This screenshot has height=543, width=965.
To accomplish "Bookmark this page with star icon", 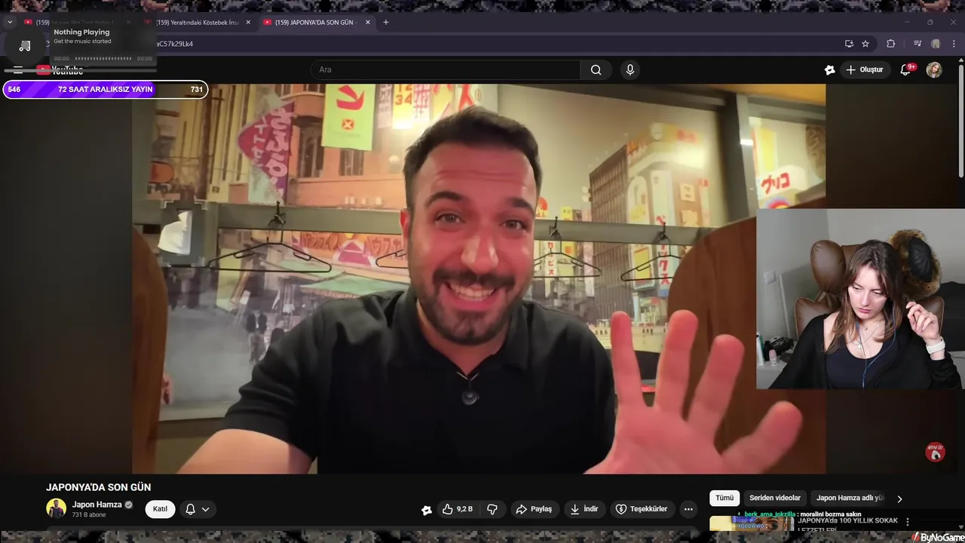I will pos(865,44).
